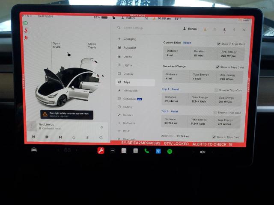Check Show in Trips Card for Trip A

pyautogui.click(x=216, y=90)
